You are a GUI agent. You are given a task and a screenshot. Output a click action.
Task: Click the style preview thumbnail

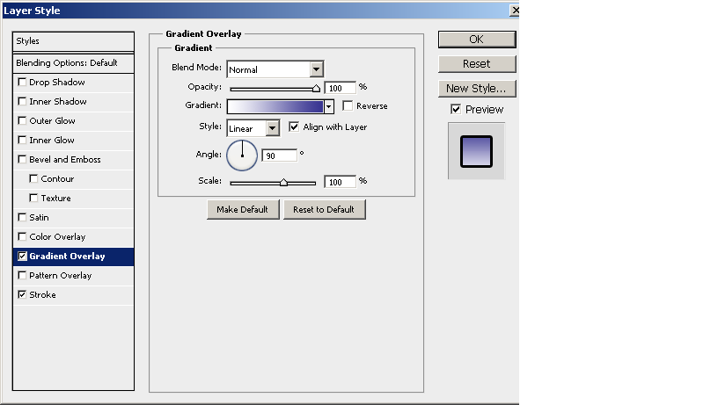(x=476, y=151)
